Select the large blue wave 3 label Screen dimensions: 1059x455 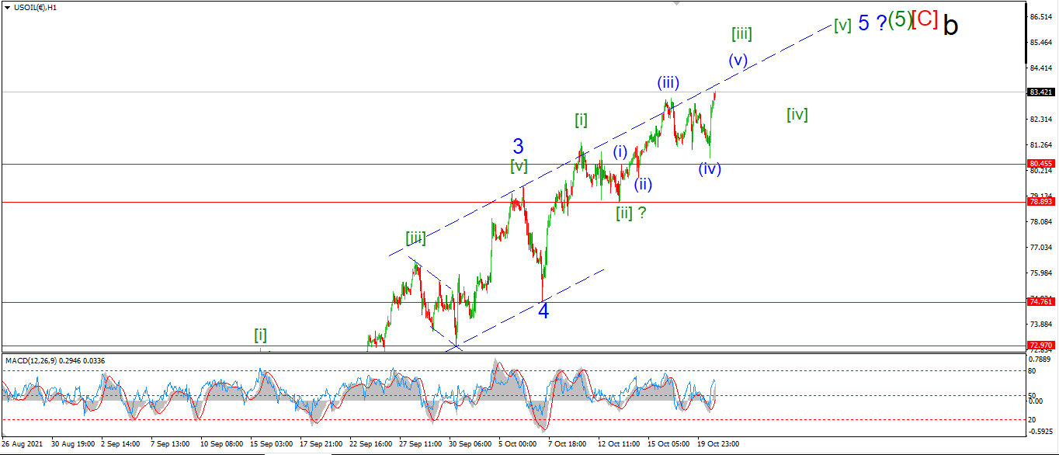(519, 146)
